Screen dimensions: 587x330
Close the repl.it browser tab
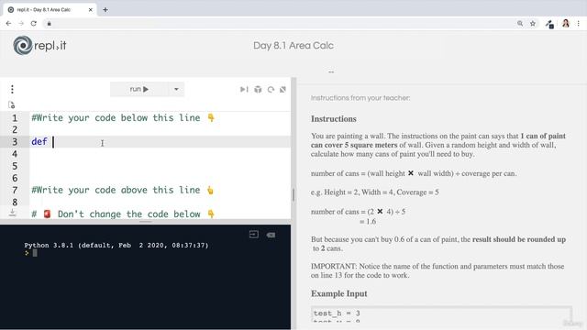(90, 10)
